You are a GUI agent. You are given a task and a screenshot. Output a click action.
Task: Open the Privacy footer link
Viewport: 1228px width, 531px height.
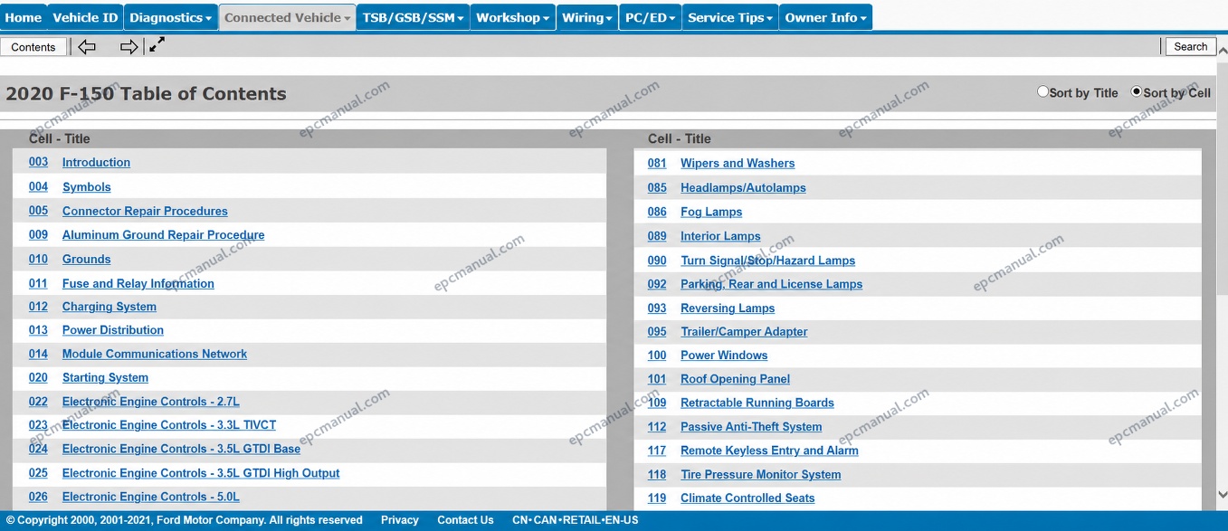tap(399, 520)
